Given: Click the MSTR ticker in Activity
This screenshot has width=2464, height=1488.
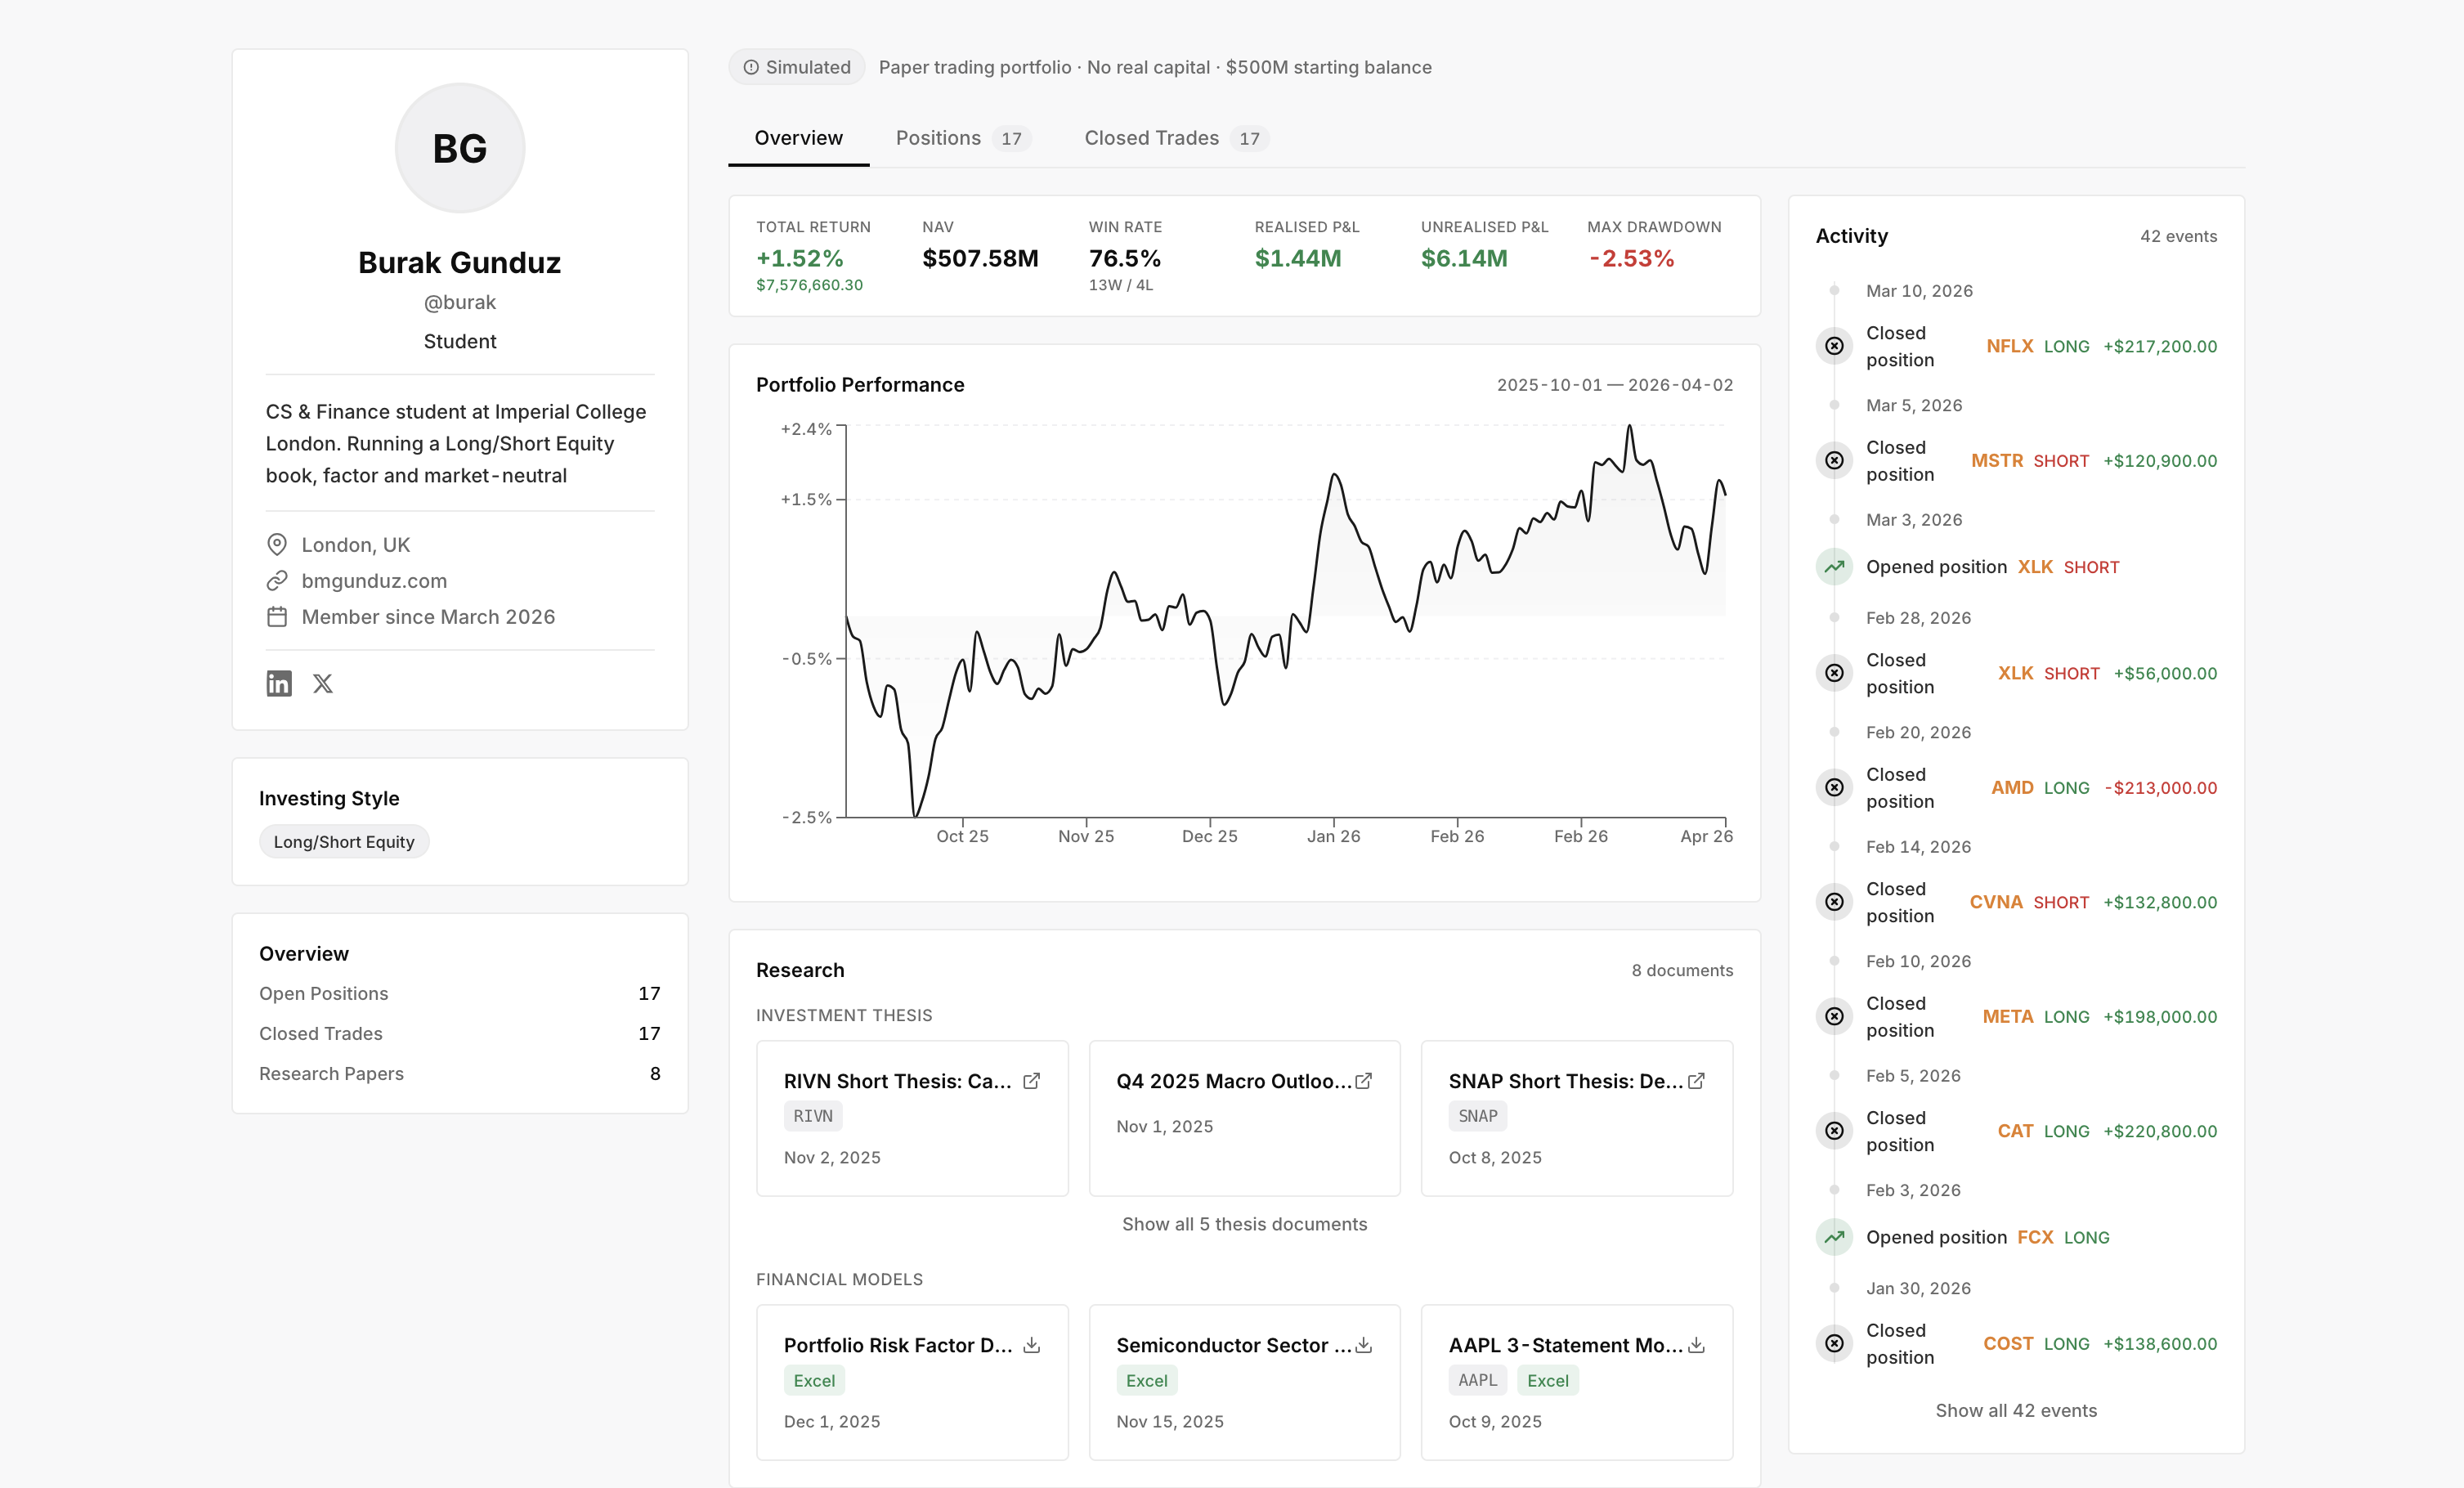Looking at the screenshot, I should (1996, 461).
